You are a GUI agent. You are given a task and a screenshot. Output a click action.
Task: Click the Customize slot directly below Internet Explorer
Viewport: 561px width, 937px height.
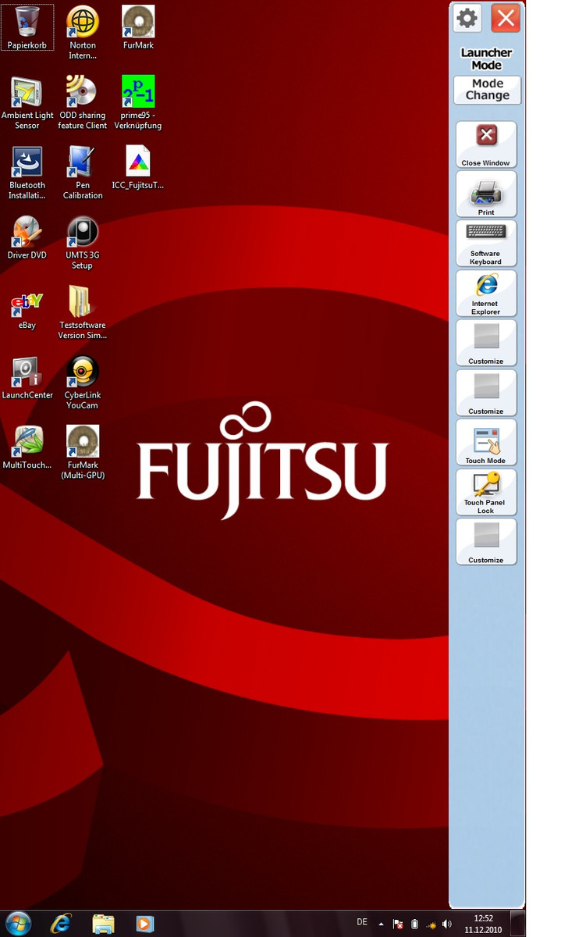(x=486, y=343)
